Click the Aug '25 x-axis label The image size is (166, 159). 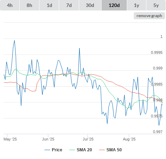pos(129,139)
